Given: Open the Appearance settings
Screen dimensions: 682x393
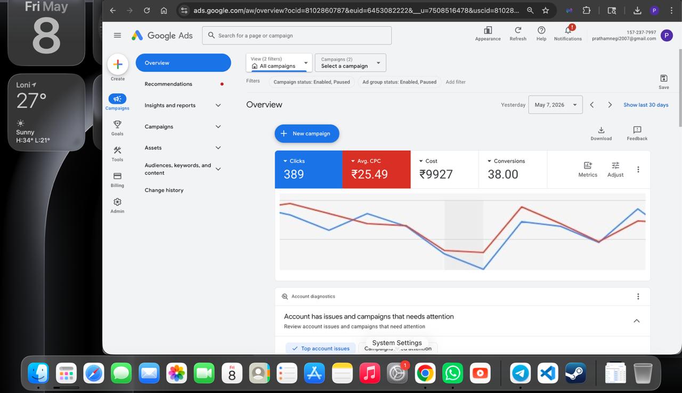Looking at the screenshot, I should (x=488, y=34).
